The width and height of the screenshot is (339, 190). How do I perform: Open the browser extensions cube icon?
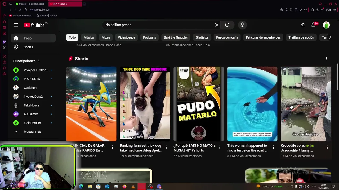pyautogui.click(x=313, y=10)
